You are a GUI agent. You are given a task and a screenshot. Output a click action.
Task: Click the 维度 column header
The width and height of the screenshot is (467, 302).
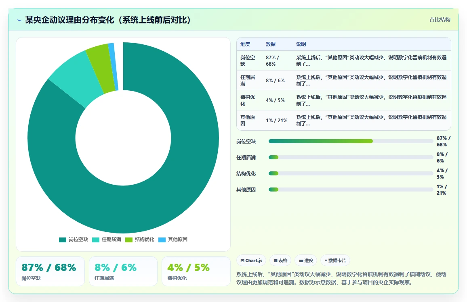tap(245, 44)
